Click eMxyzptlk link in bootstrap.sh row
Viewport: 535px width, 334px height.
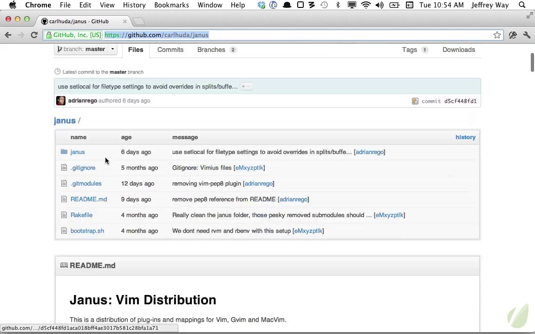pyautogui.click(x=308, y=231)
